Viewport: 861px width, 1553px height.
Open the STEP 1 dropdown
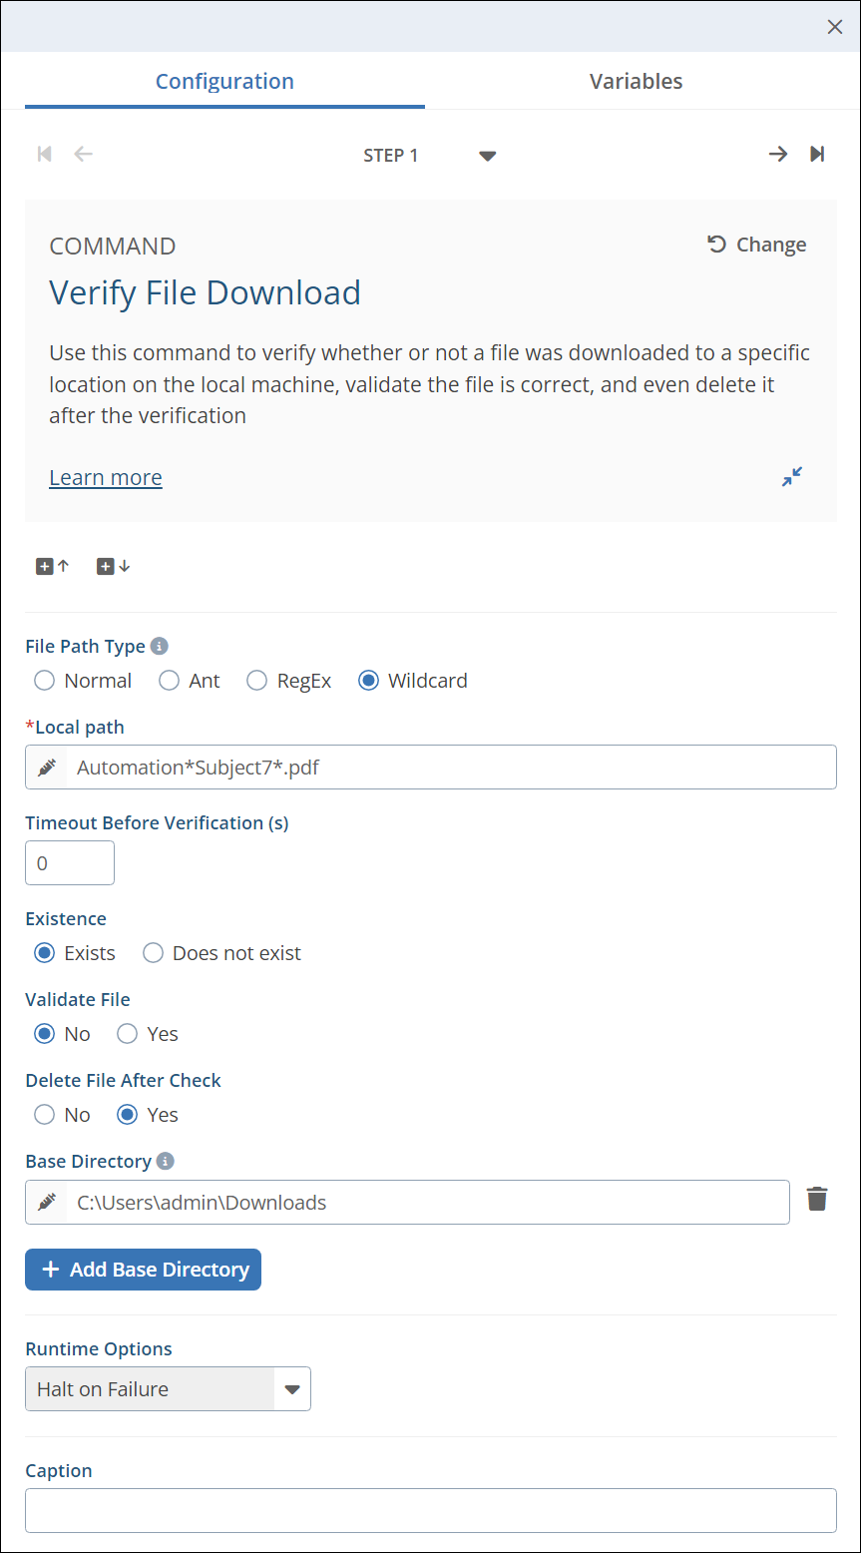(x=487, y=156)
